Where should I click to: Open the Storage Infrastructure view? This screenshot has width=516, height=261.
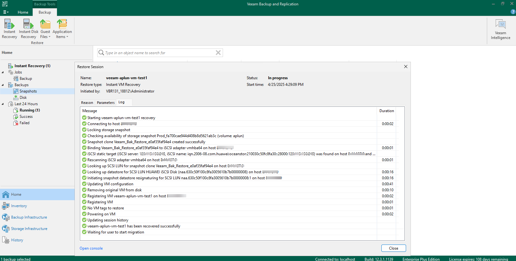coord(37,229)
